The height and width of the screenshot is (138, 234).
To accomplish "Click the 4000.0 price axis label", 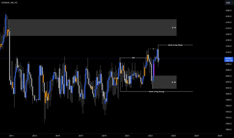I will pos(228,94).
